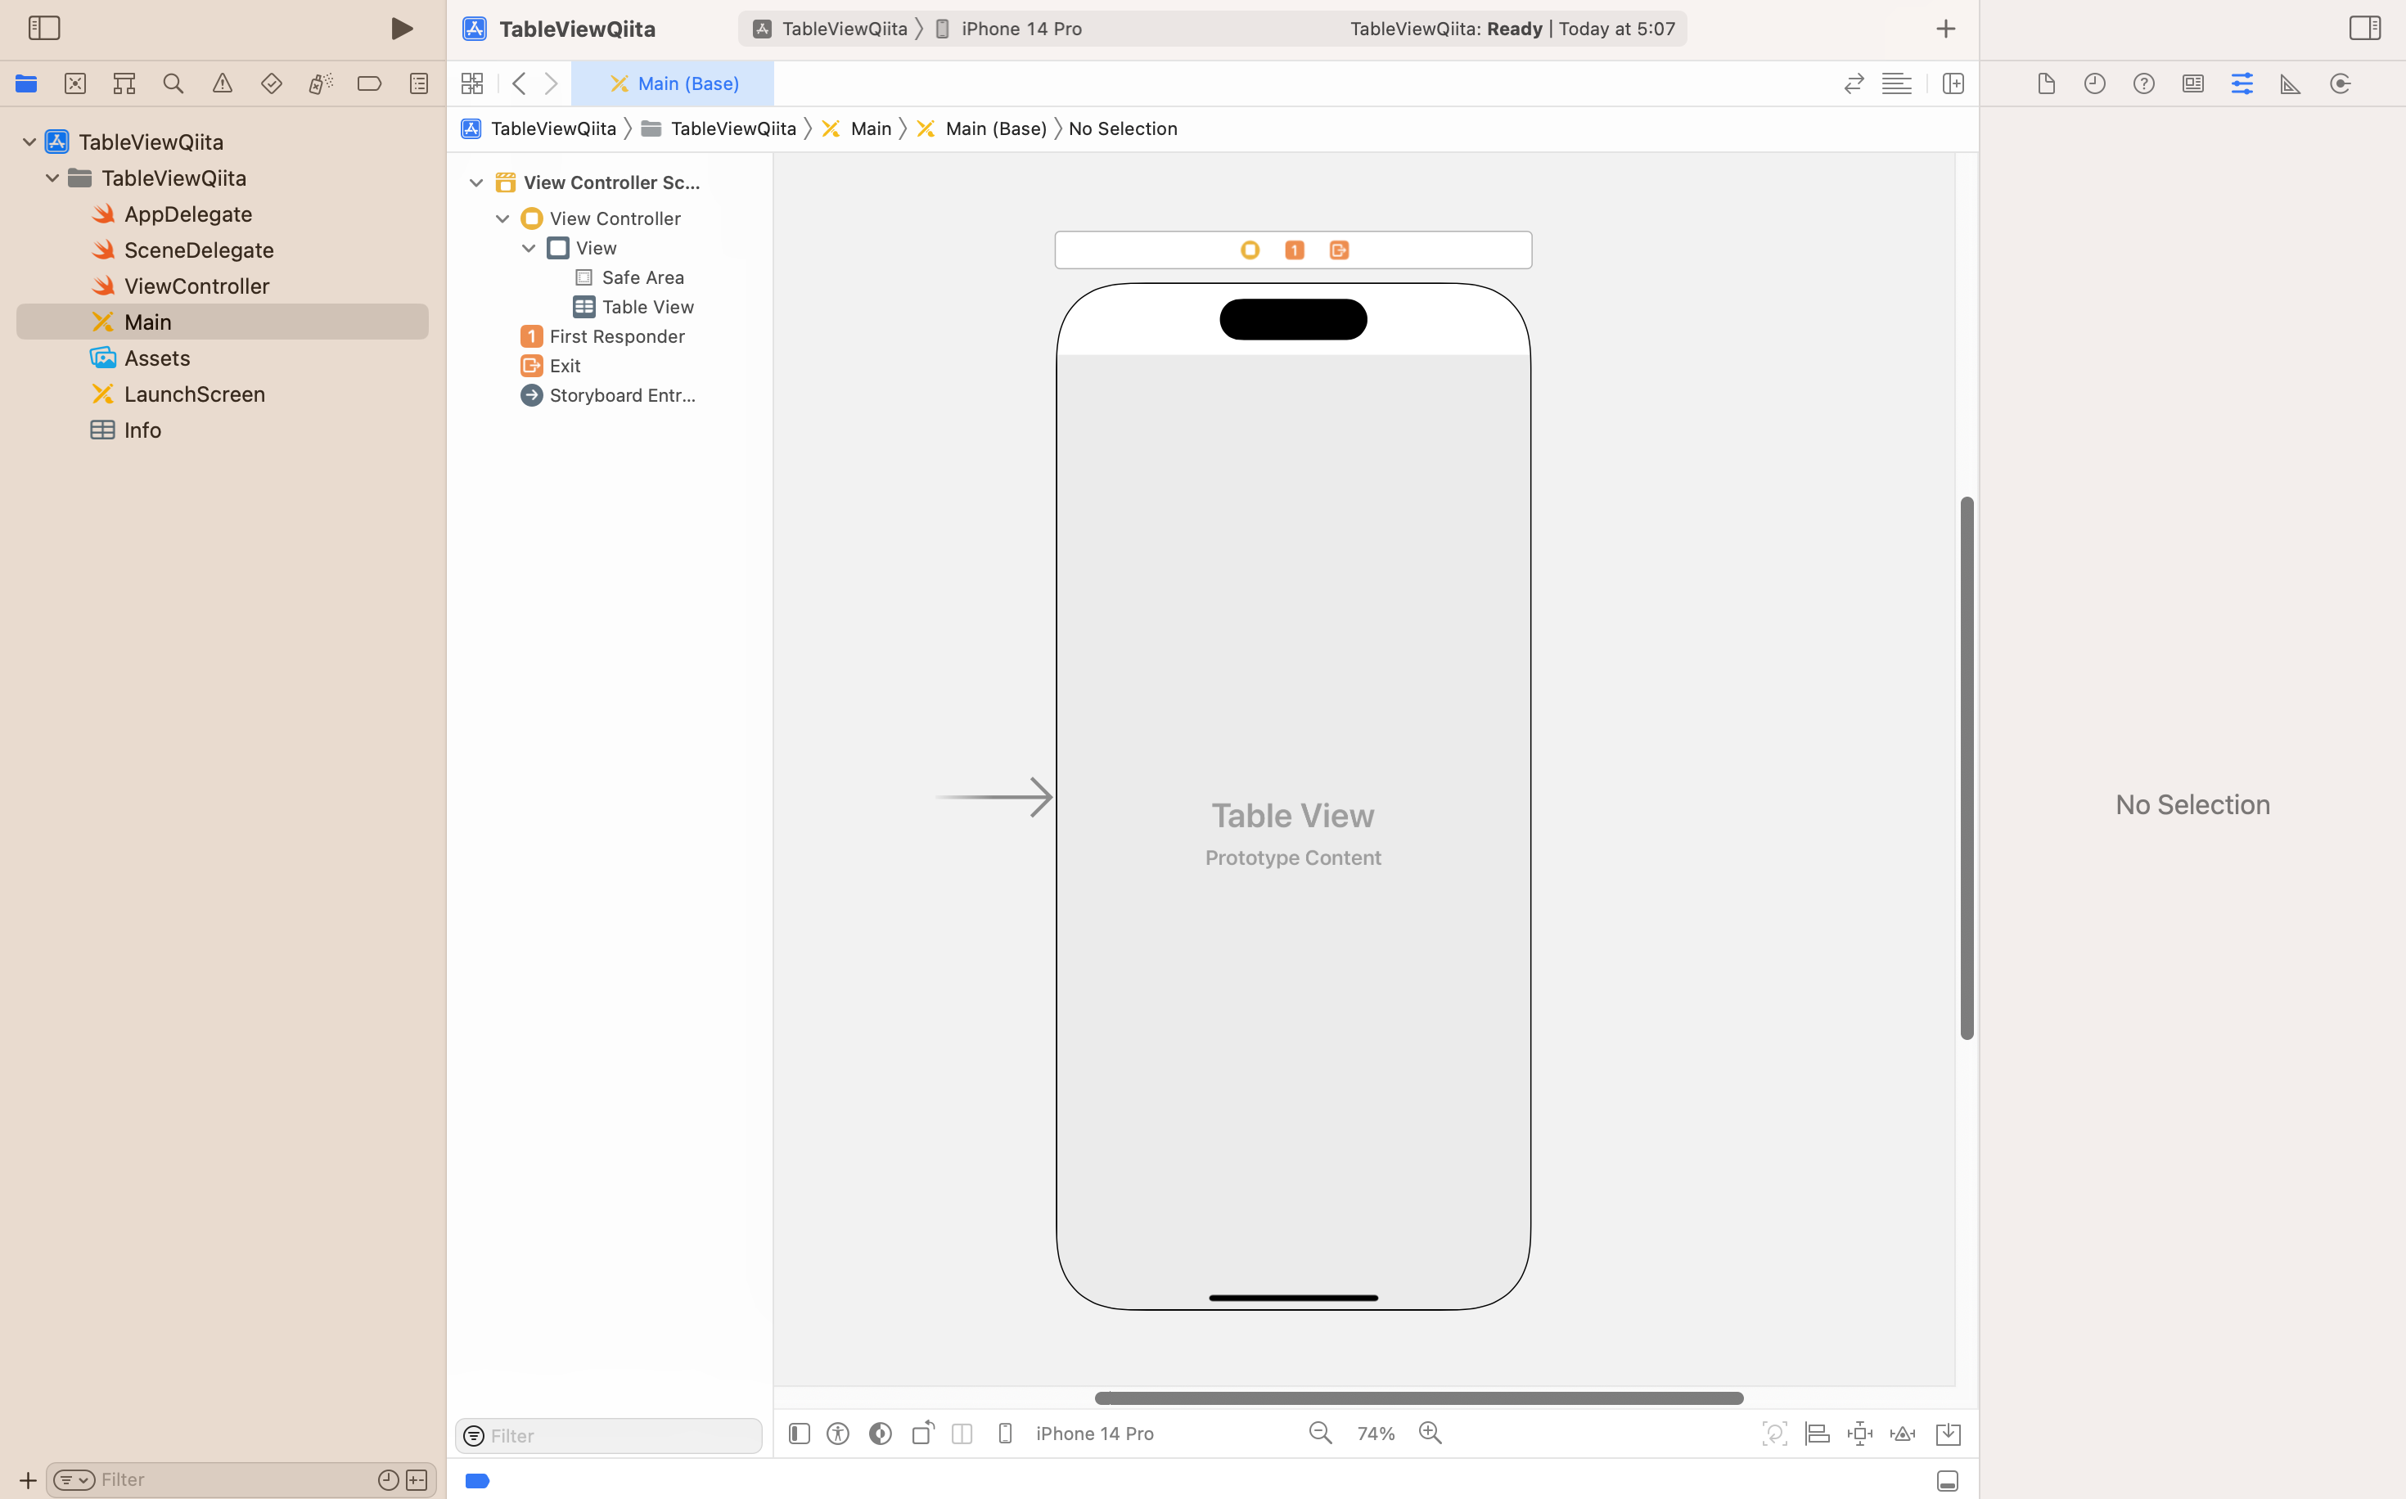Toggle the right inspector panel
2406x1499 pixels.
click(x=2364, y=29)
